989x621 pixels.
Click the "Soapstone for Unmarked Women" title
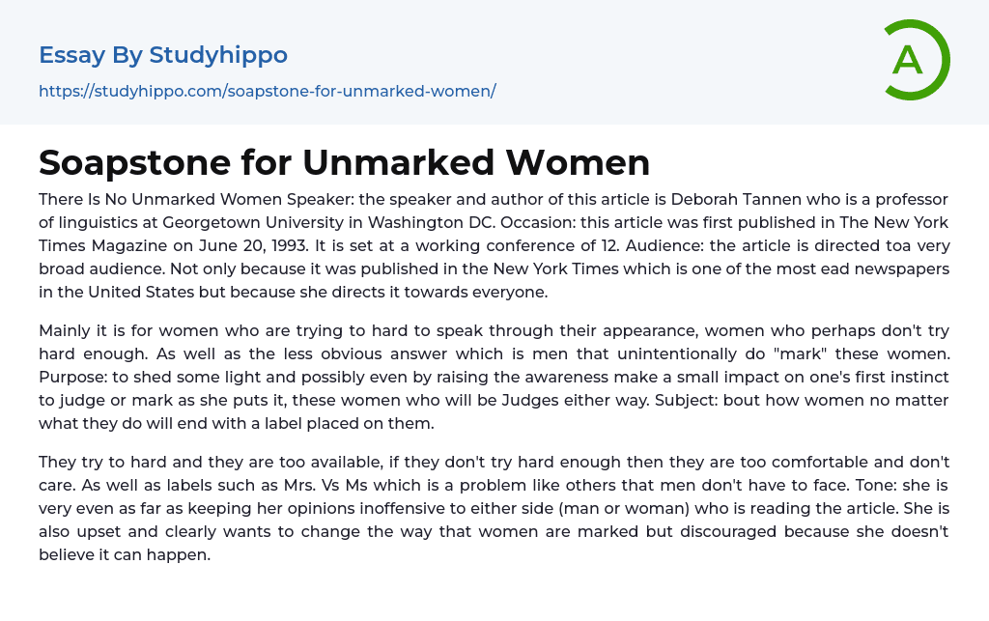coord(344,162)
